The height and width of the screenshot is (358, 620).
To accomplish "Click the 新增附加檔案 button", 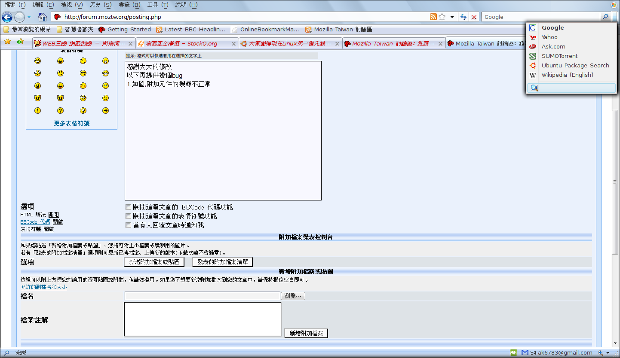I will point(306,333).
